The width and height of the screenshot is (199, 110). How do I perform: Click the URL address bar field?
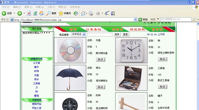click(x=74, y=20)
